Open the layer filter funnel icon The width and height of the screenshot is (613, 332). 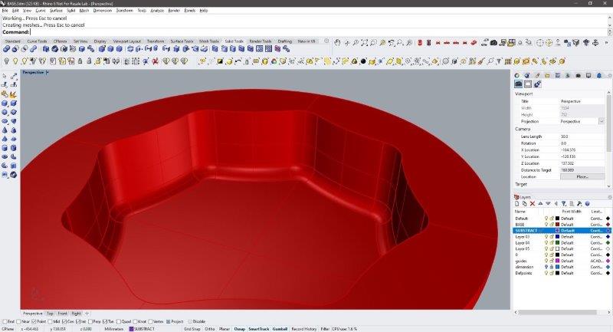[x=564, y=204]
